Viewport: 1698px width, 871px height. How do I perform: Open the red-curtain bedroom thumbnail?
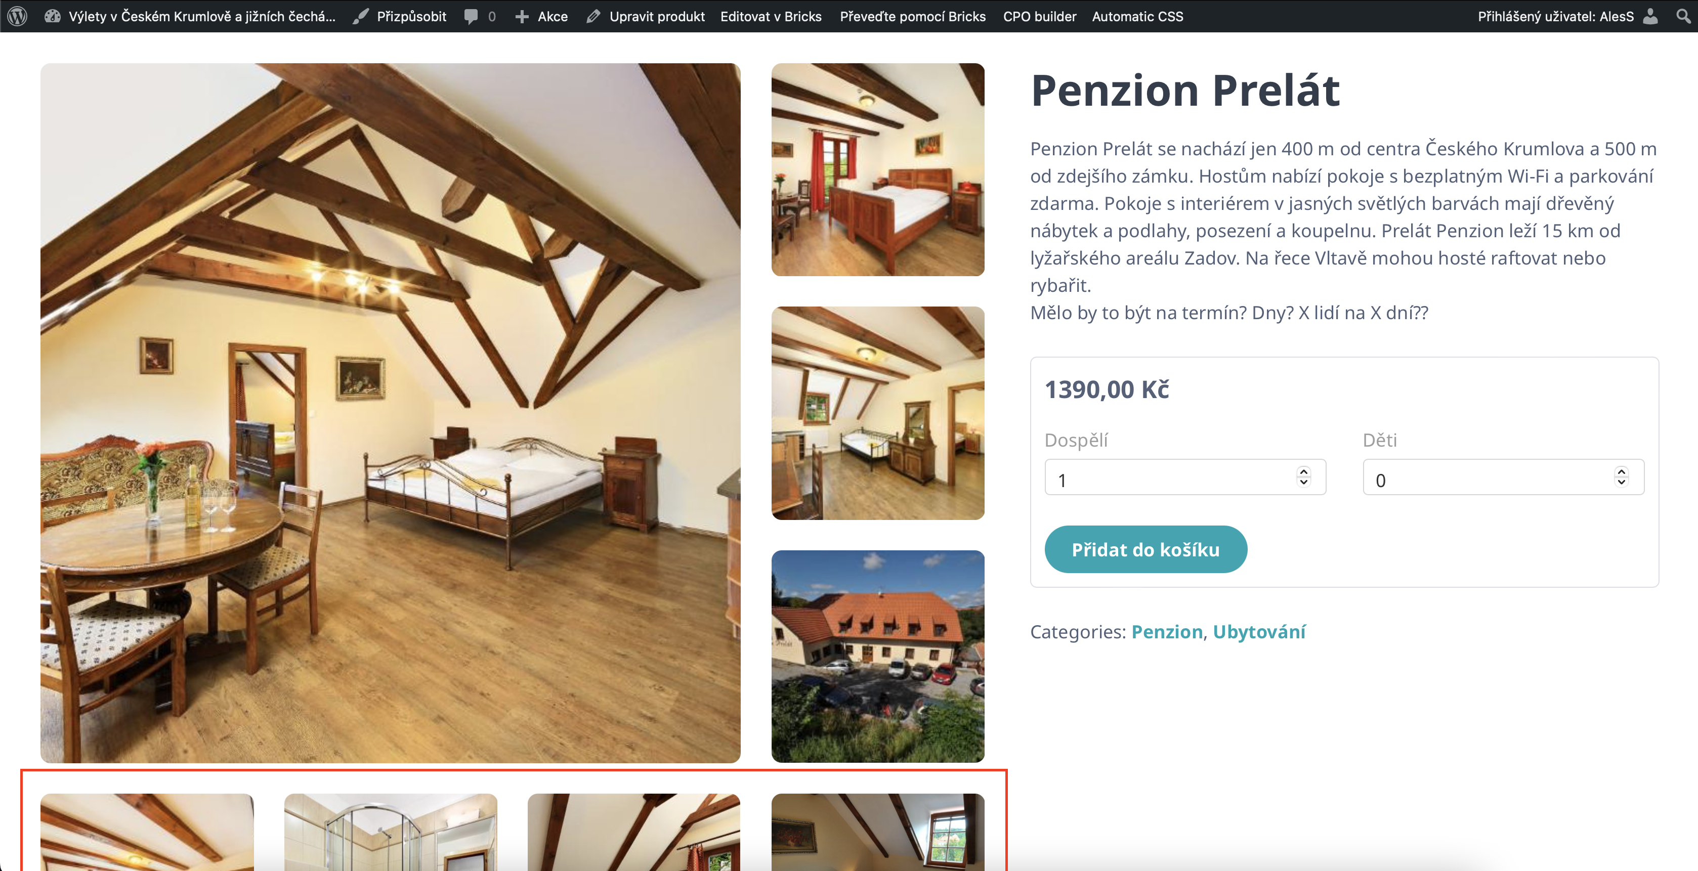click(877, 169)
